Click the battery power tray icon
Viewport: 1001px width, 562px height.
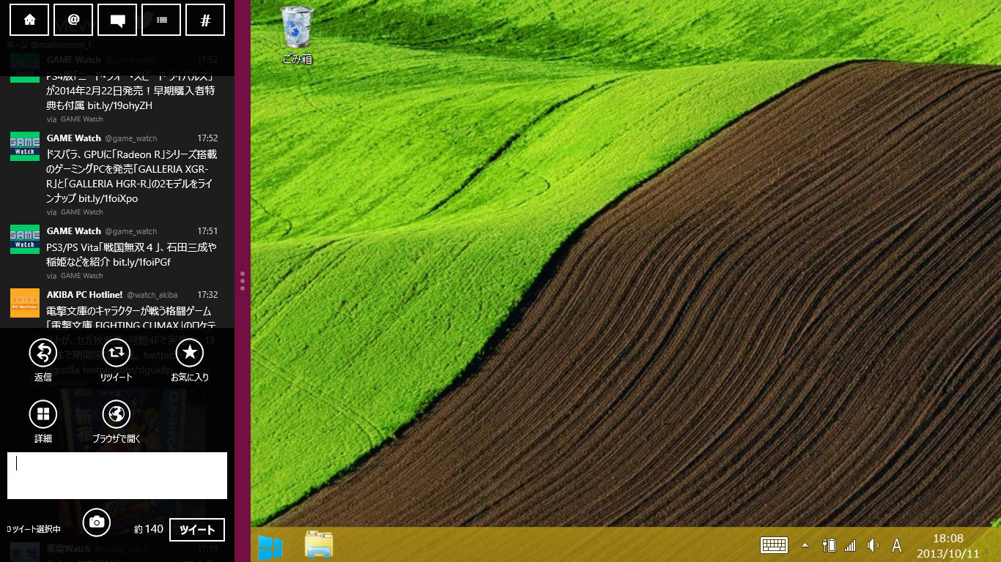829,545
